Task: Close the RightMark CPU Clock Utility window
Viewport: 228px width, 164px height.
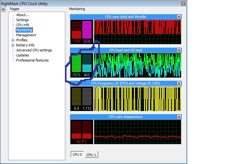Action: (183, 3)
